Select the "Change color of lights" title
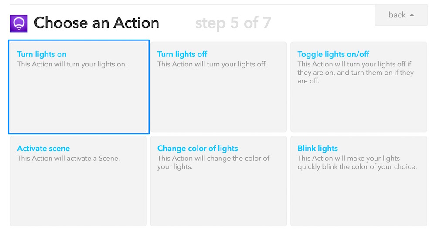Image resolution: width=436 pixels, height=229 pixels. [198, 149]
